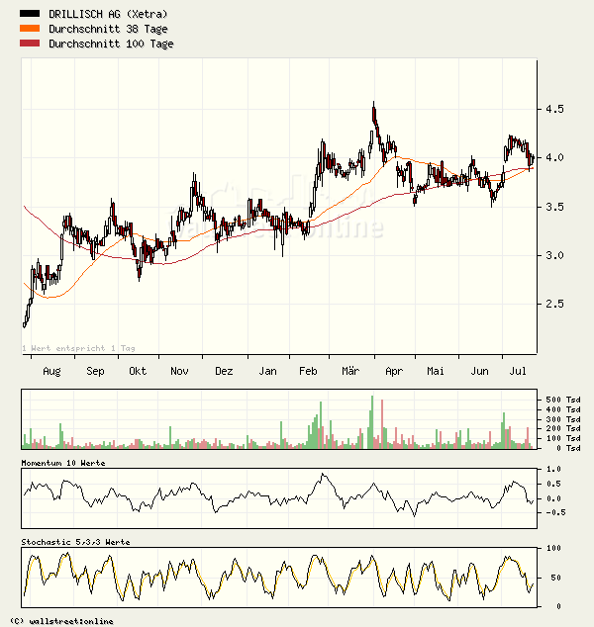Click the momentum axis value 0.0
The image size is (594, 627).
[x=553, y=498]
